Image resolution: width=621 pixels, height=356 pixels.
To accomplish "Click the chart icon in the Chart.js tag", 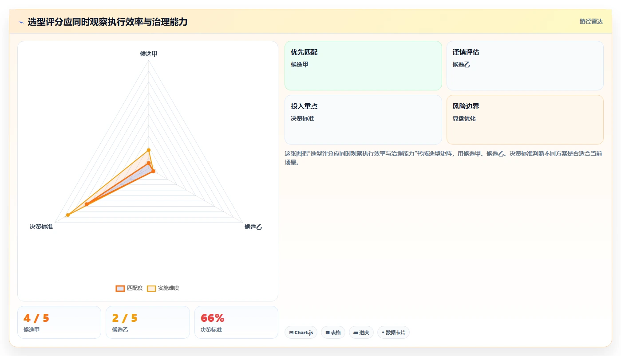I will pos(291,333).
